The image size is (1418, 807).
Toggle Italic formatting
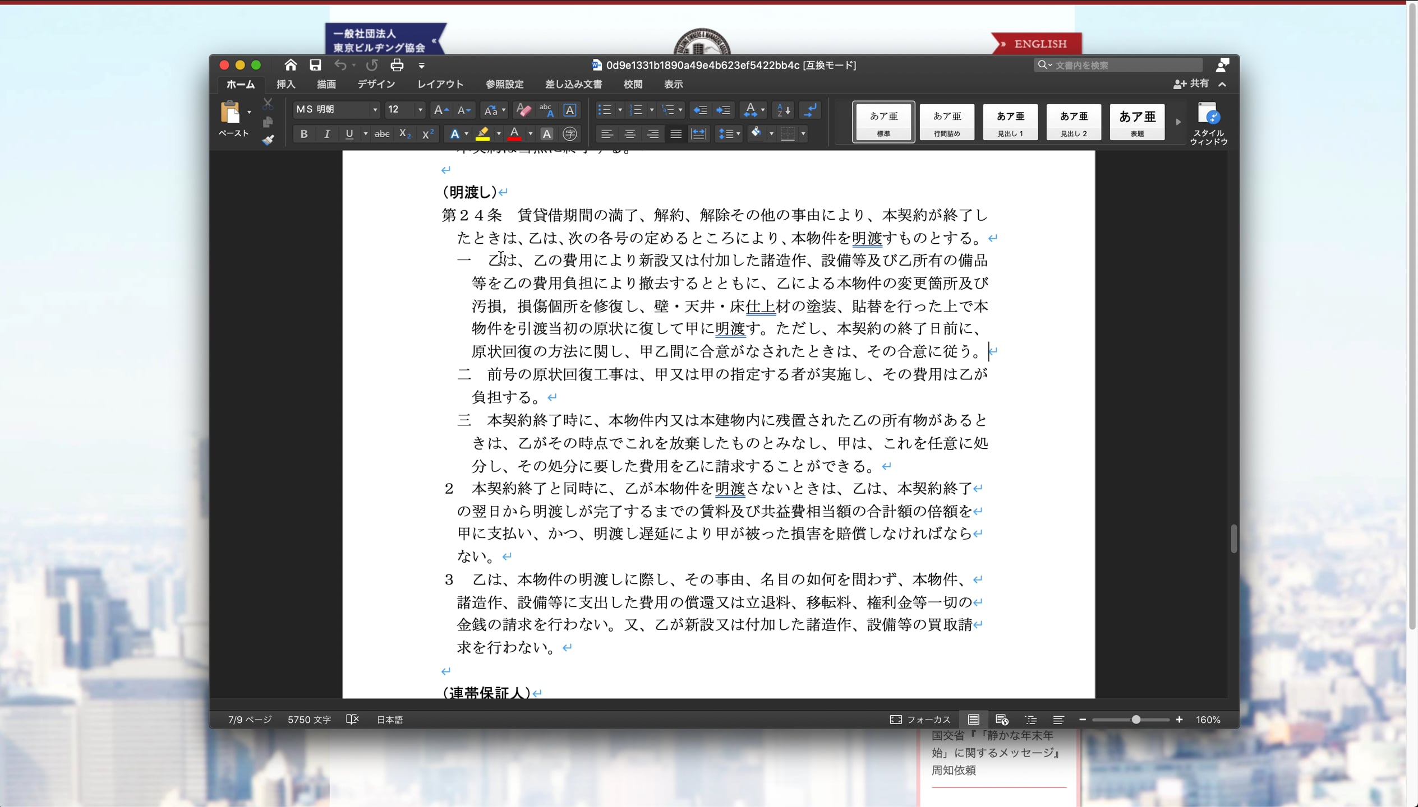[327, 134]
